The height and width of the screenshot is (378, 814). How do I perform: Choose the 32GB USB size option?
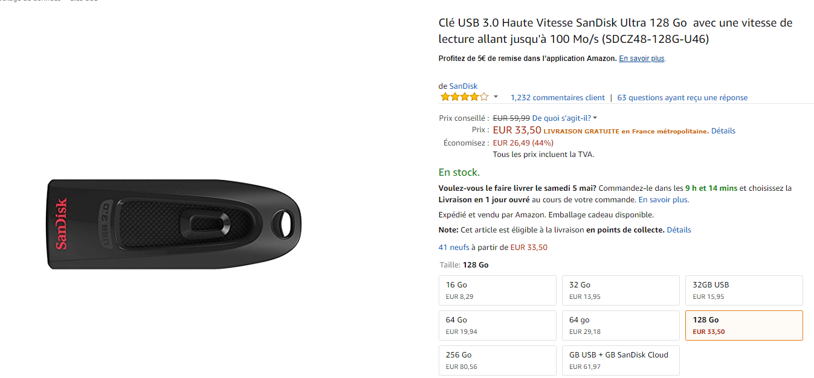coord(743,290)
